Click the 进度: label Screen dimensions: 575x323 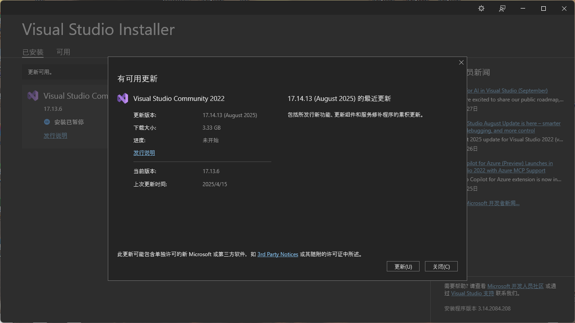click(x=139, y=140)
